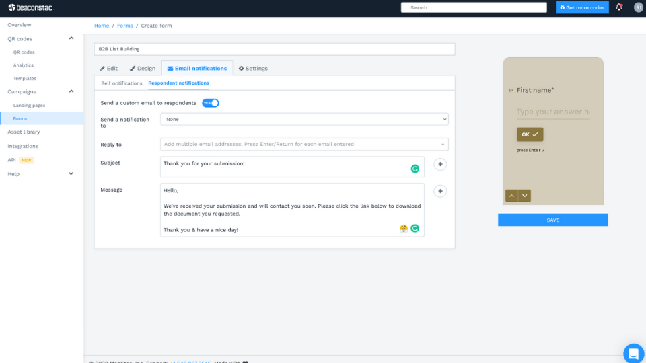646x363 pixels.
Task: Collapse the Campaigns sidebar section
Action: pos(71,91)
